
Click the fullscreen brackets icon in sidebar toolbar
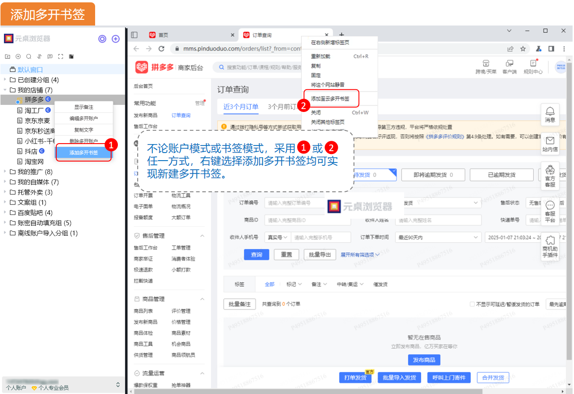tap(60, 57)
